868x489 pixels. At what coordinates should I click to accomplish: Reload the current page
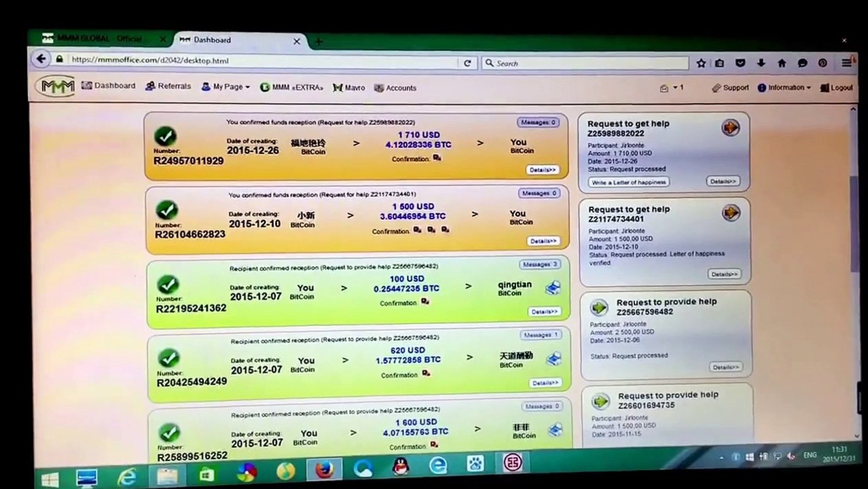pos(467,63)
